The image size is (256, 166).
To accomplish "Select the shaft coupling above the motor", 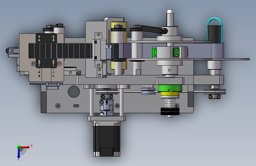I will coord(107,108).
